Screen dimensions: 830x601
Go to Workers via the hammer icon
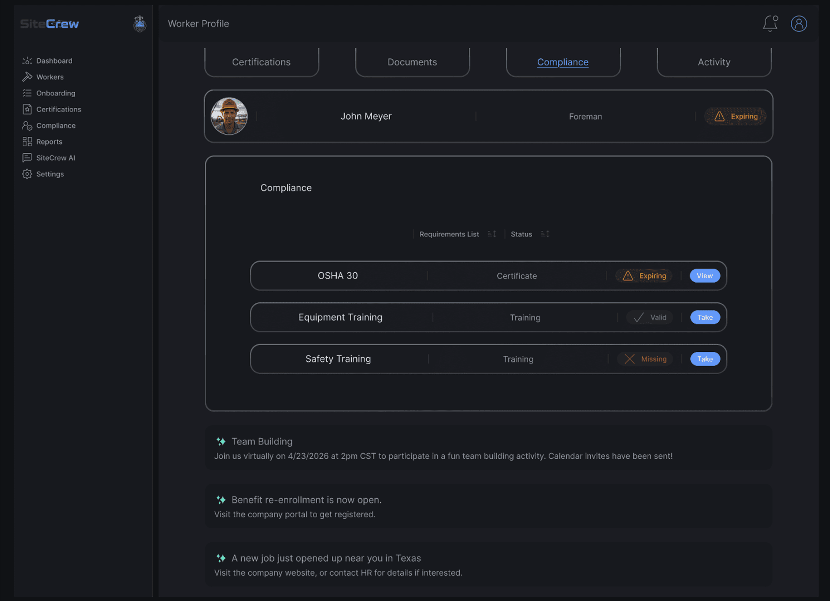[27, 77]
